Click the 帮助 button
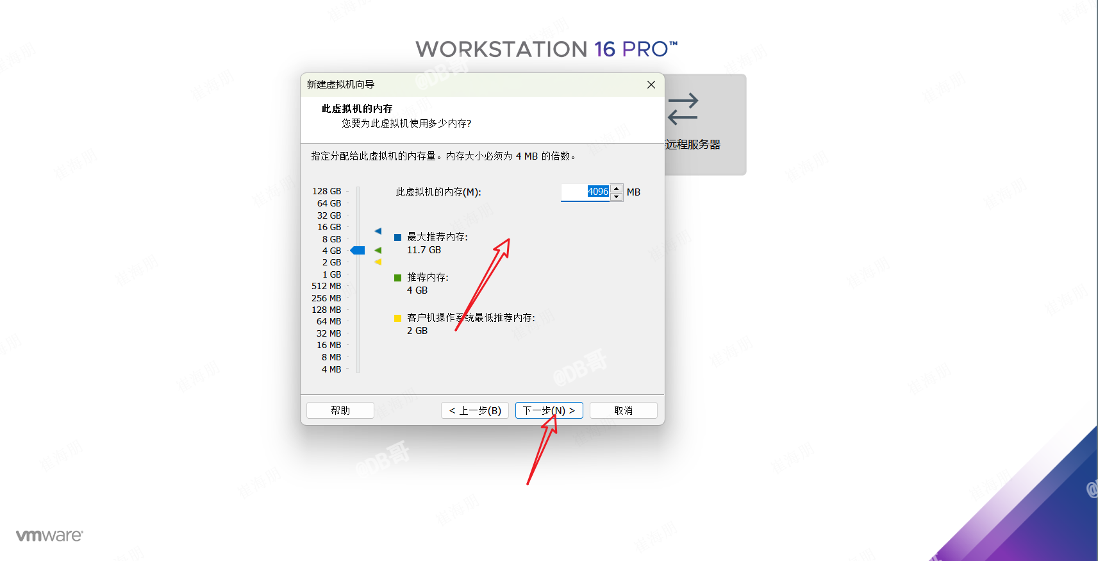Image resolution: width=1098 pixels, height=561 pixels. click(340, 410)
